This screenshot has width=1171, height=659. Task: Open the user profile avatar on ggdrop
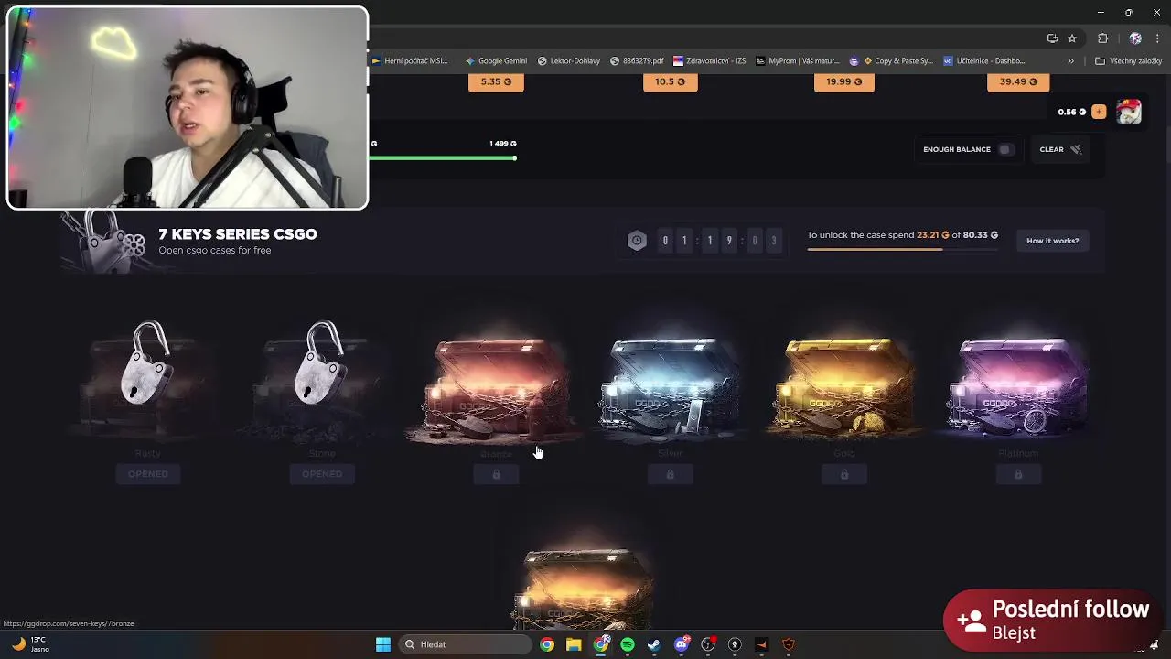[1129, 112]
